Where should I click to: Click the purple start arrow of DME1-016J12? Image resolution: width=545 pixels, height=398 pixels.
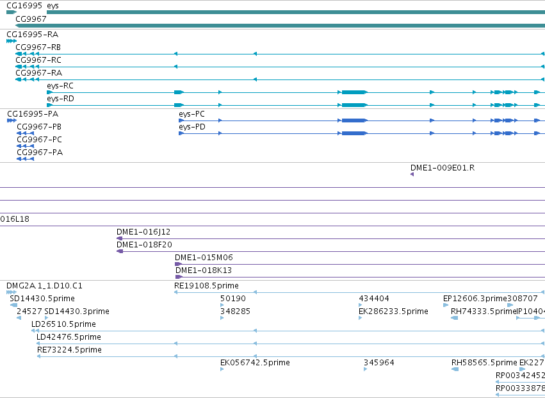click(x=120, y=238)
